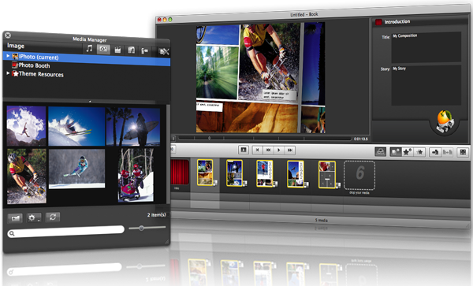Select the third page thumbnail in timeline
This screenshot has height=286, width=473.
click(265, 173)
